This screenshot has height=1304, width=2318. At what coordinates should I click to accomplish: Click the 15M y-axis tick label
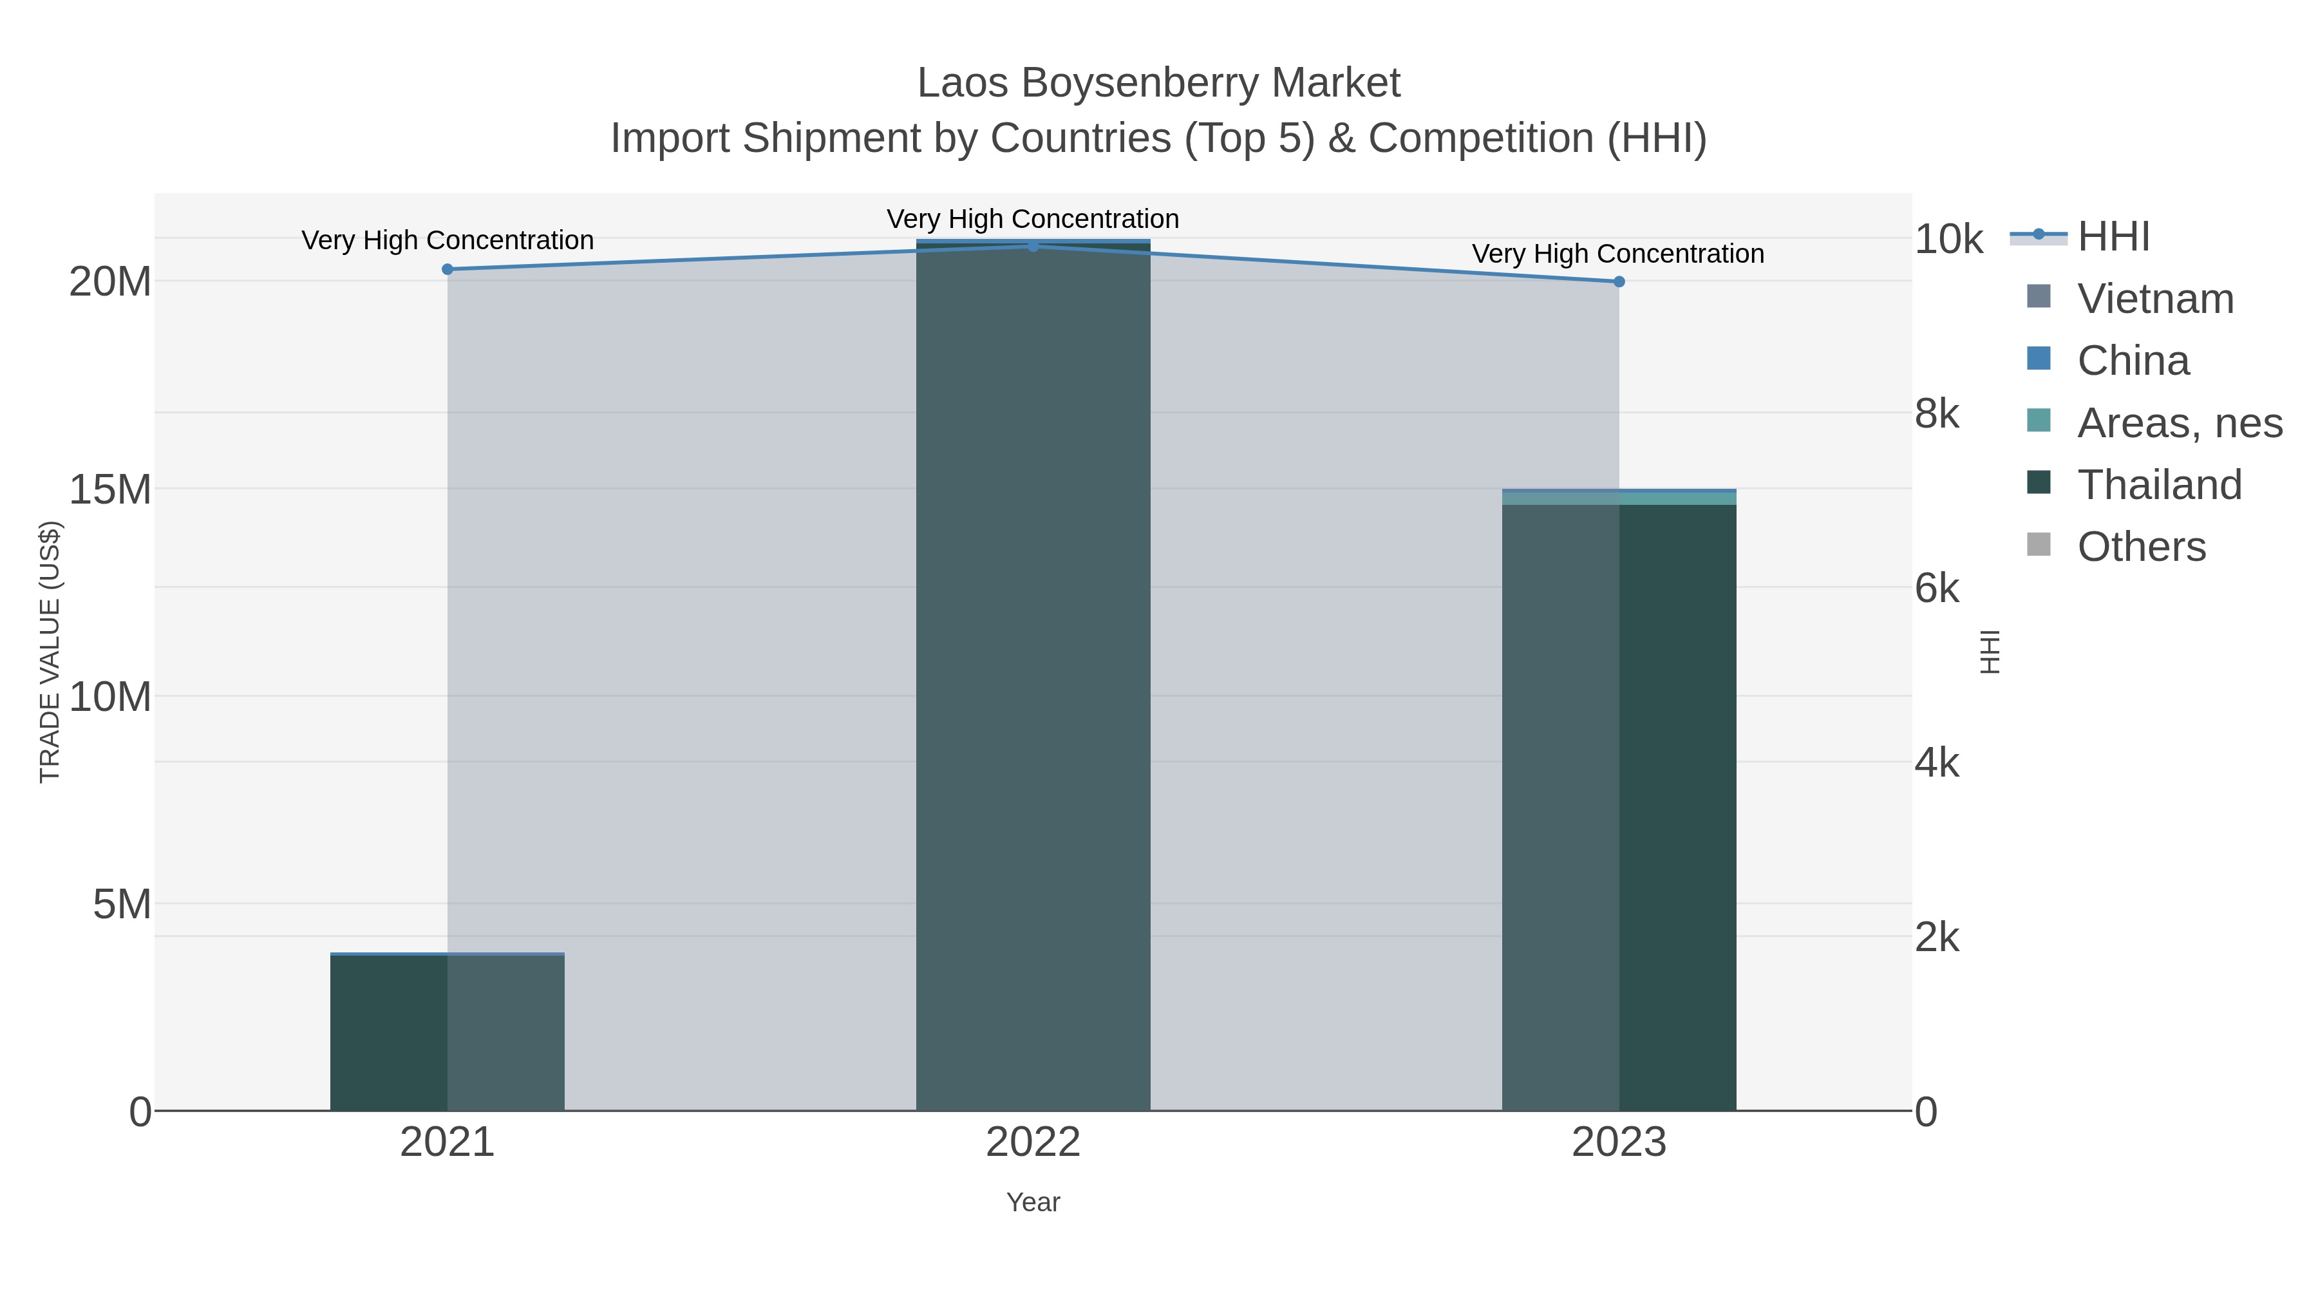click(109, 489)
